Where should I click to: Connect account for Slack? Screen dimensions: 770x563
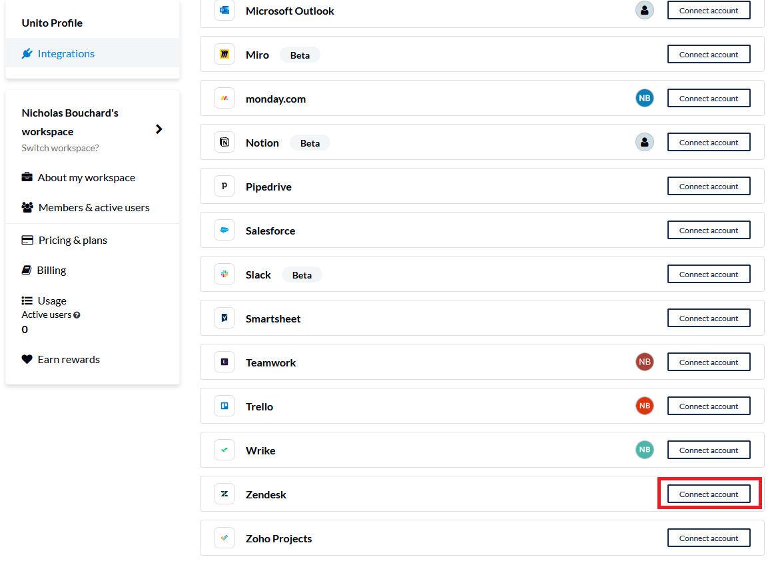[709, 274]
